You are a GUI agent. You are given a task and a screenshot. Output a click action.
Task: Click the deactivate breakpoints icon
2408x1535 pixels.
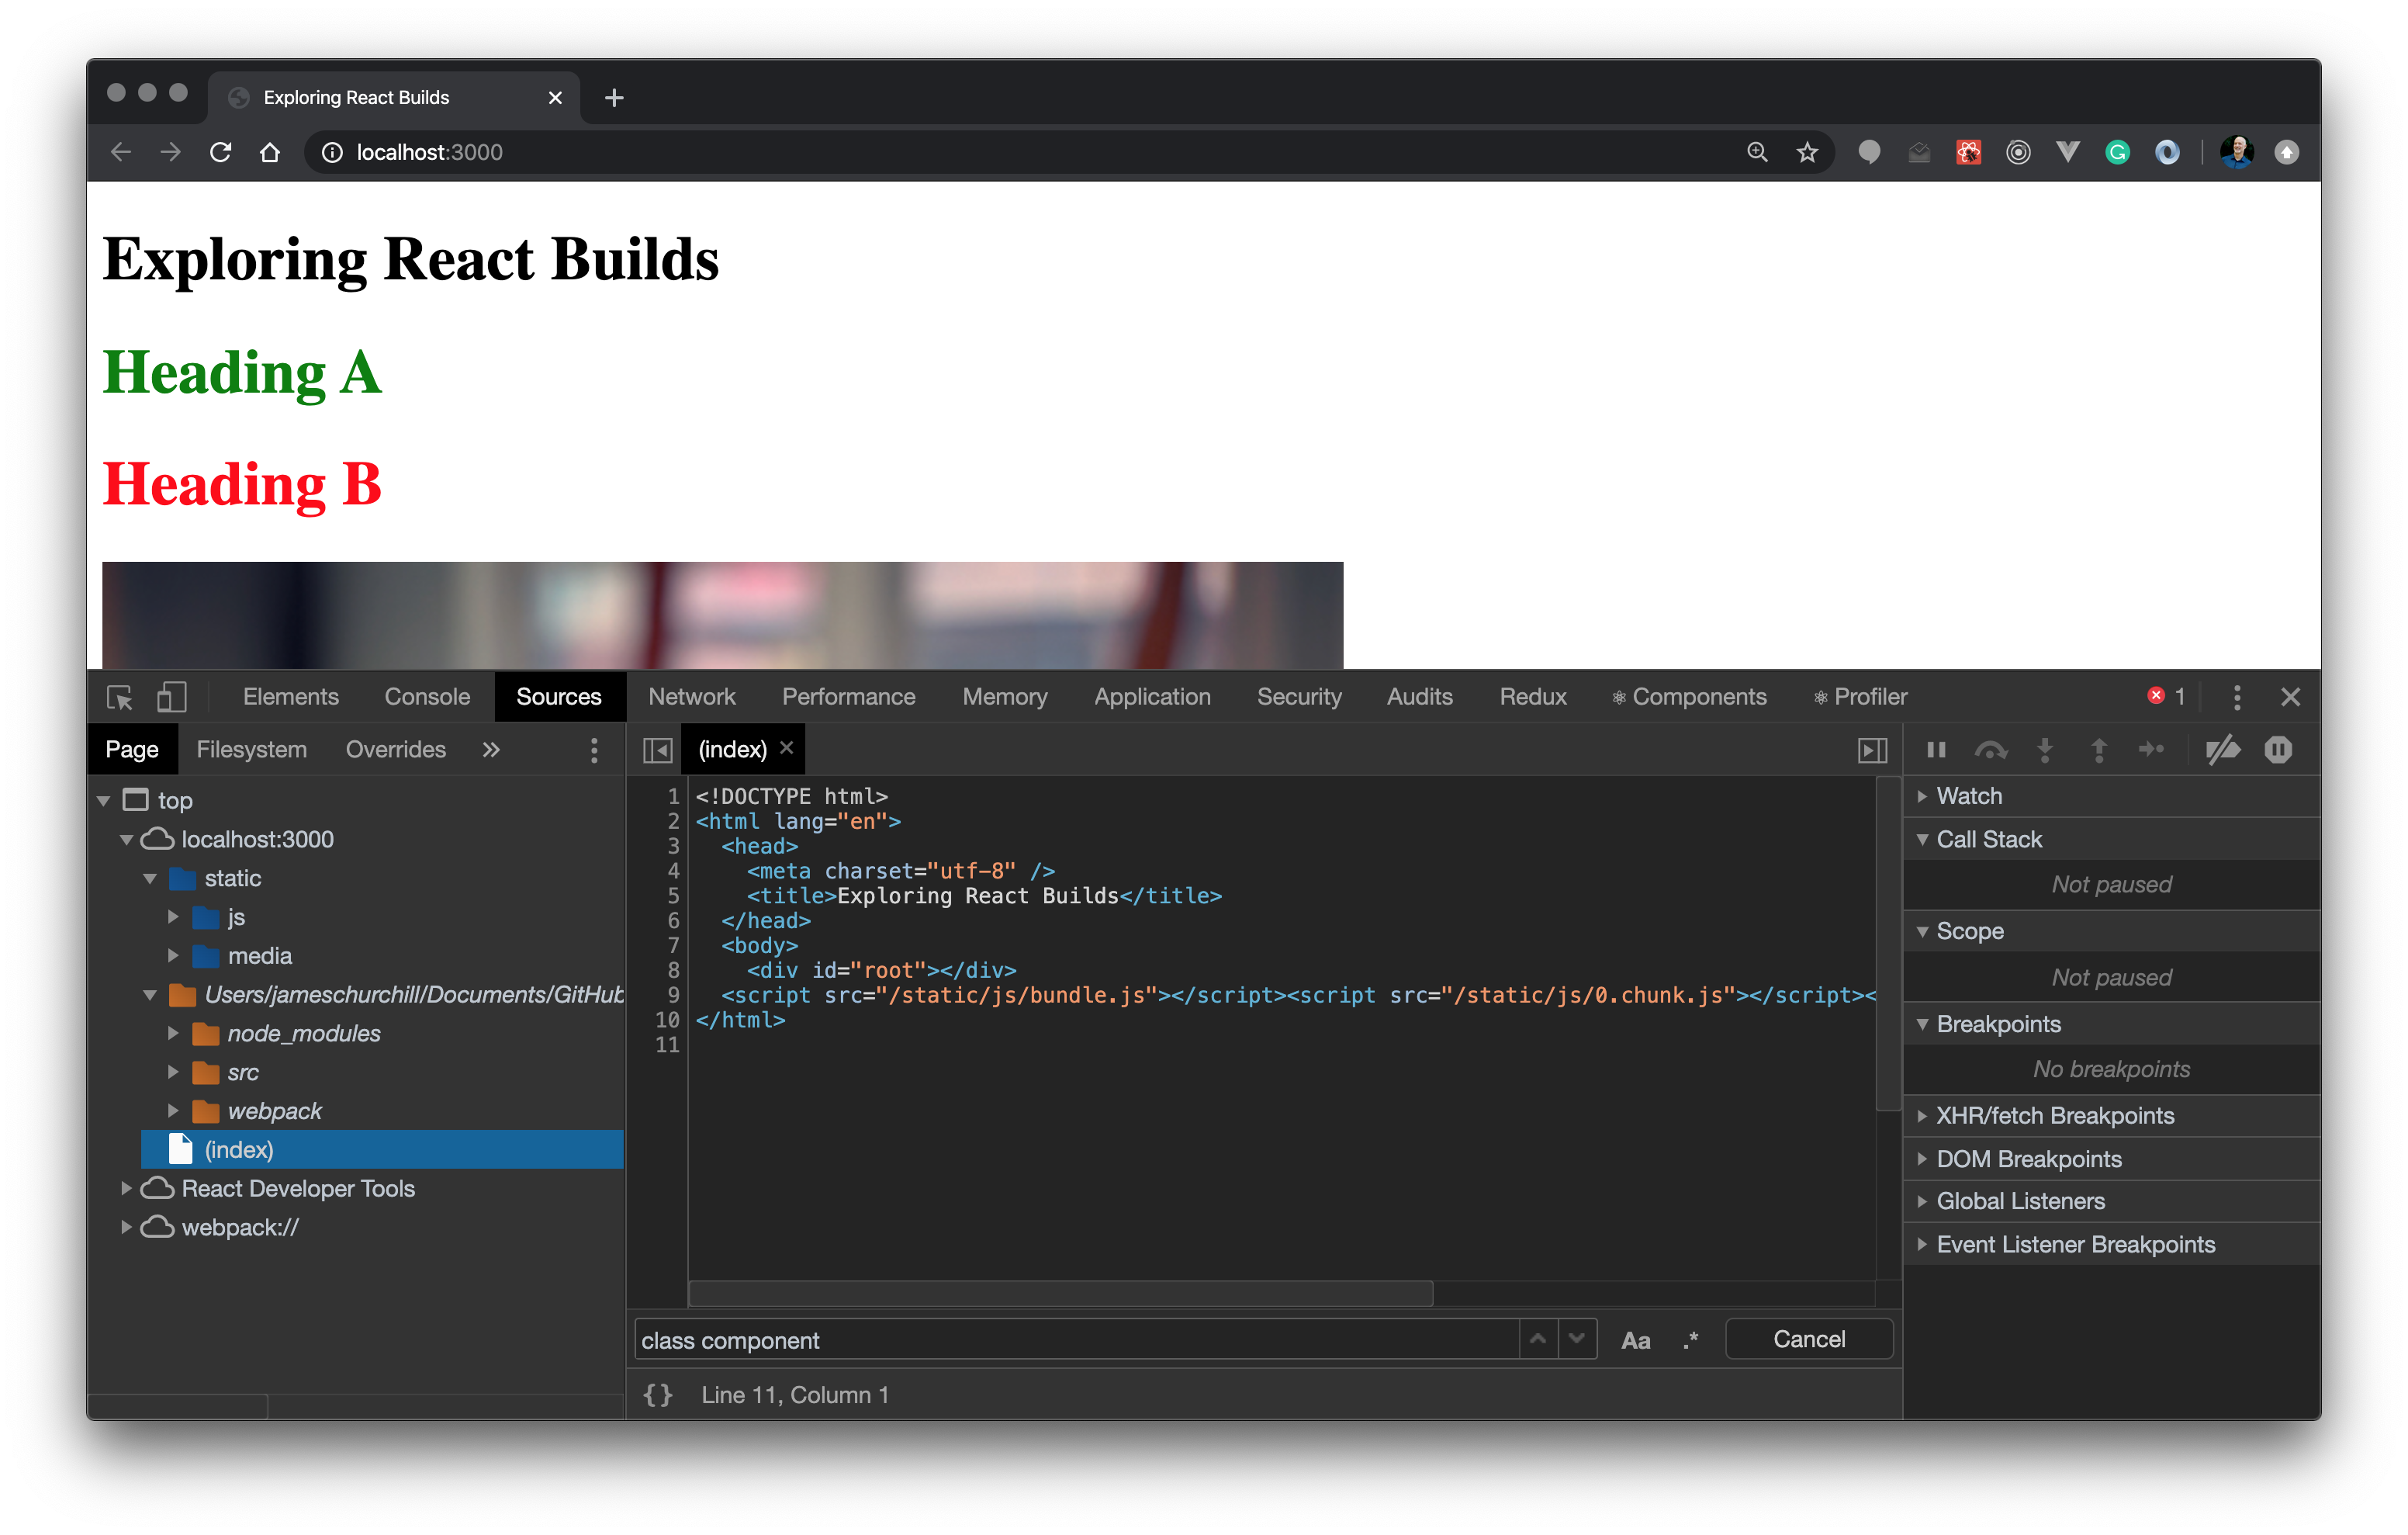click(2222, 750)
